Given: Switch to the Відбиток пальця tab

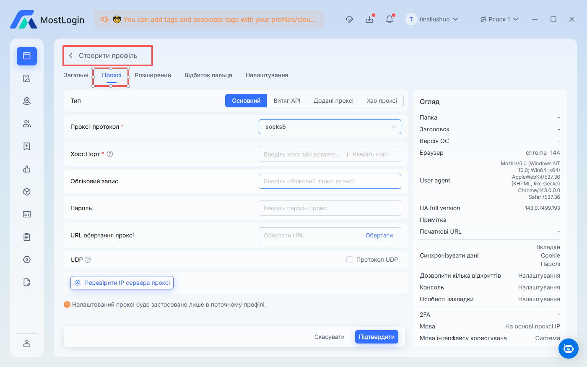Looking at the screenshot, I should click(x=208, y=75).
